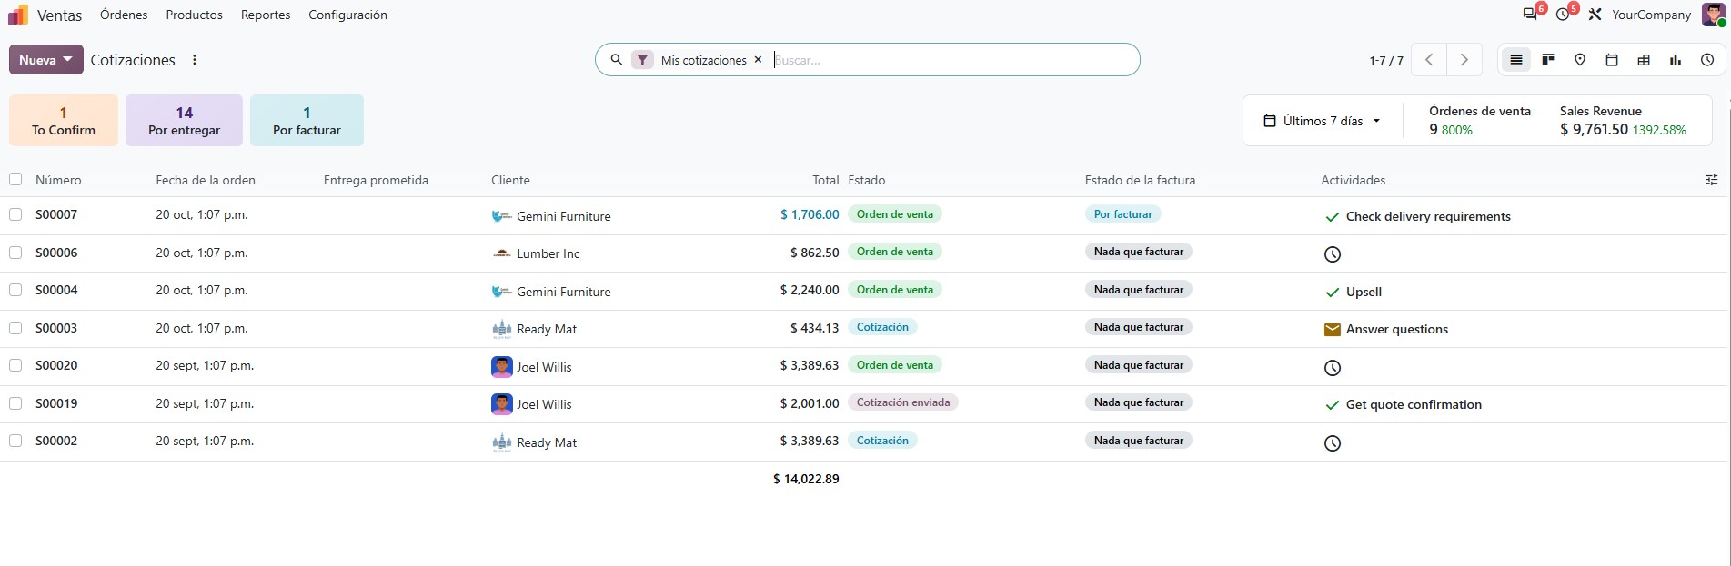Click the $ 434.13 total cell
This screenshot has height=566, width=1731.
pyautogui.click(x=814, y=328)
